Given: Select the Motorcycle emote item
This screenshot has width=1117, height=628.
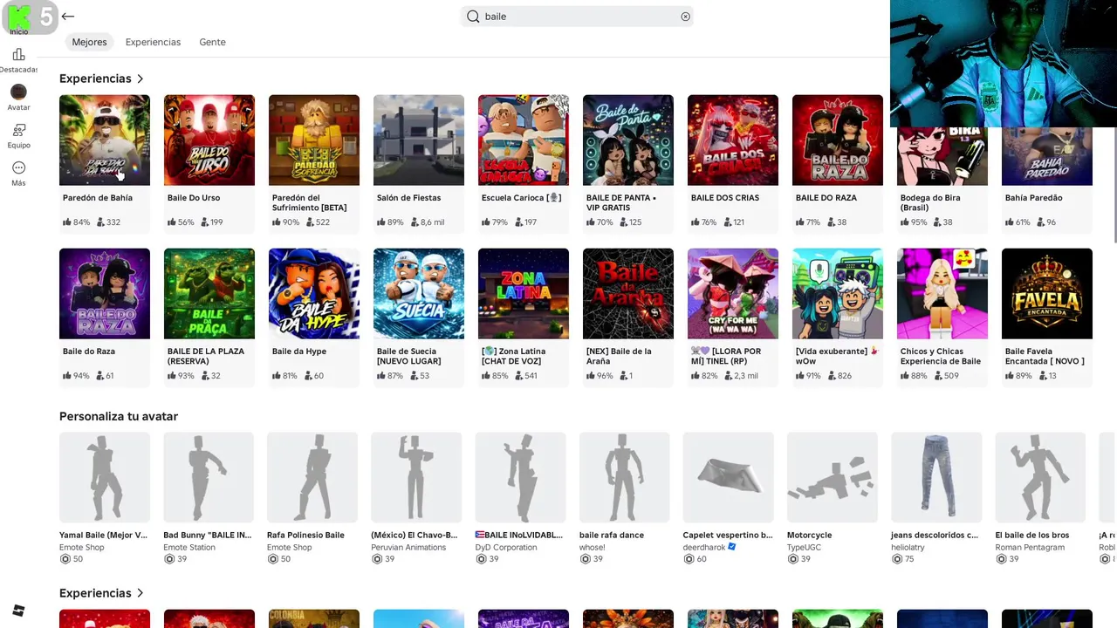Looking at the screenshot, I should (x=833, y=478).
